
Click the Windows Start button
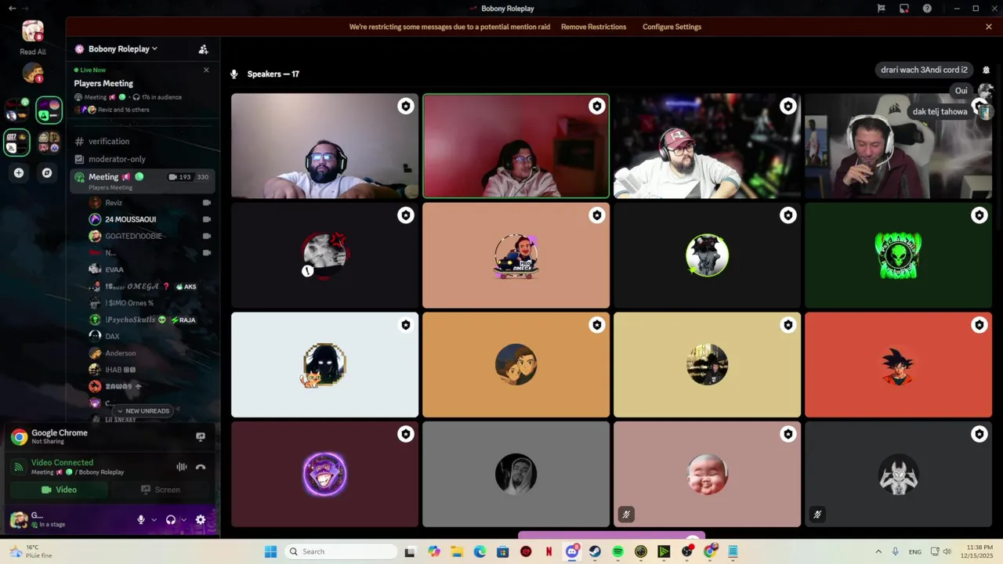(x=270, y=551)
